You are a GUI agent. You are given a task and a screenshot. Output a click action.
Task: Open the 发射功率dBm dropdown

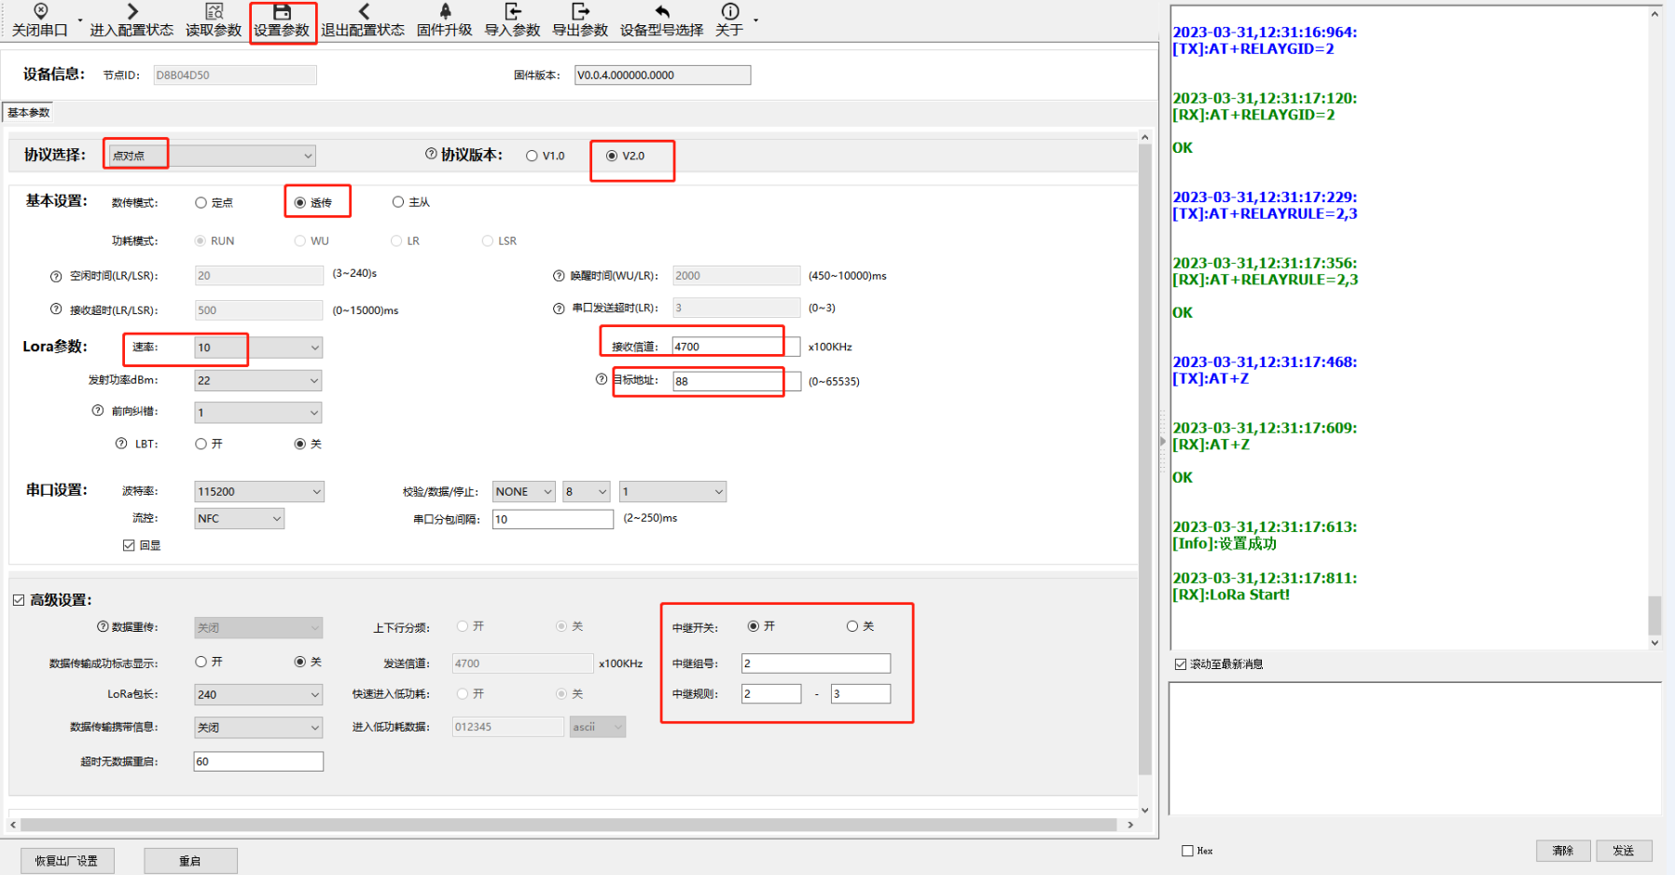tap(313, 381)
